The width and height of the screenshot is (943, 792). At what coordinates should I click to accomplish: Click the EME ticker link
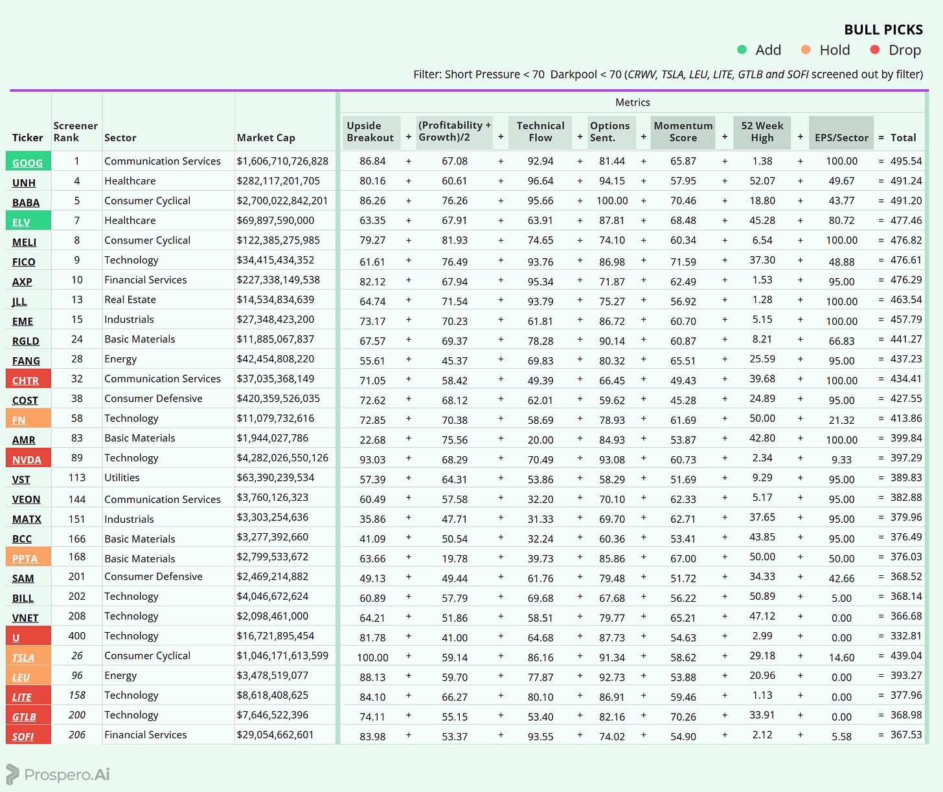(x=23, y=322)
